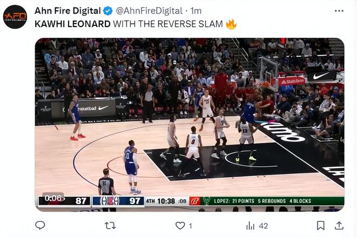
Task: Share tweet via upload arrow icon
Action: coord(339,226)
